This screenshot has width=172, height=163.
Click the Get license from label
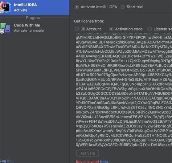[x=89, y=21]
